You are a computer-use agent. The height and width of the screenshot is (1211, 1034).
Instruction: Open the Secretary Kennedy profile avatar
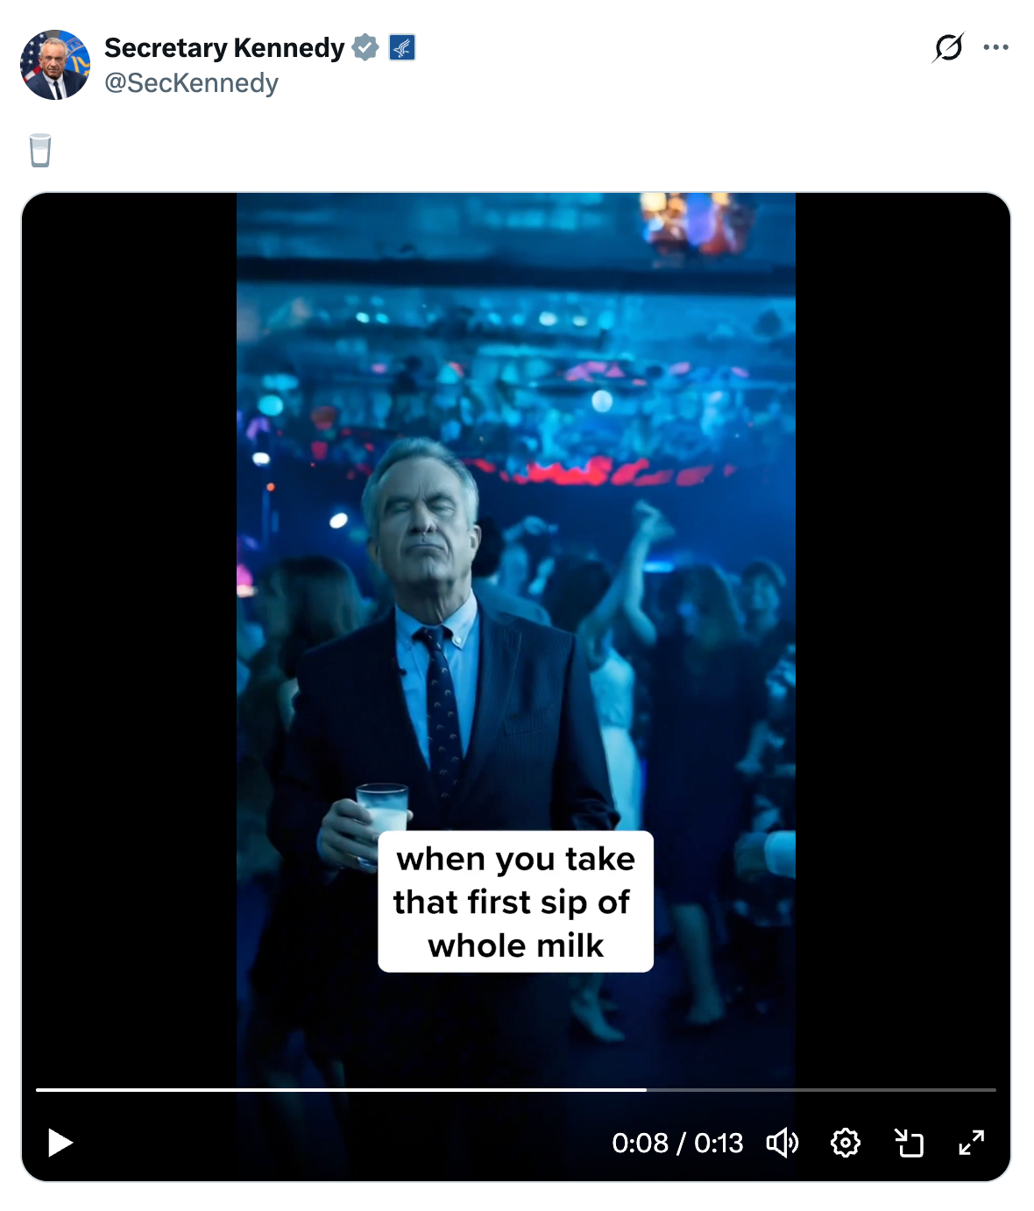(x=55, y=65)
